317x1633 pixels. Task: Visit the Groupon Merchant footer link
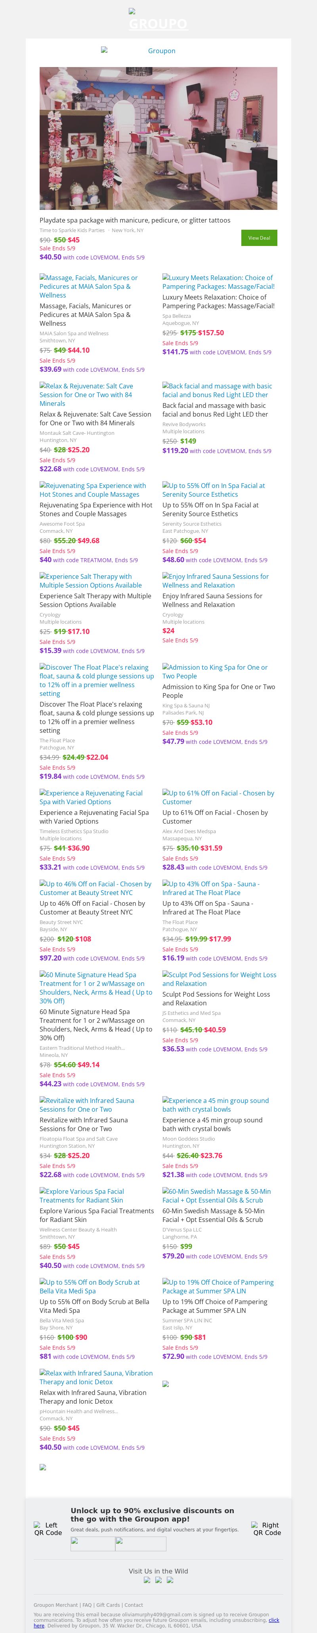coord(56,1604)
